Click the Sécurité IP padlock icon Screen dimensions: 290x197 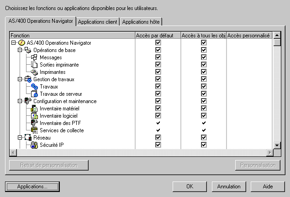pos(34,145)
